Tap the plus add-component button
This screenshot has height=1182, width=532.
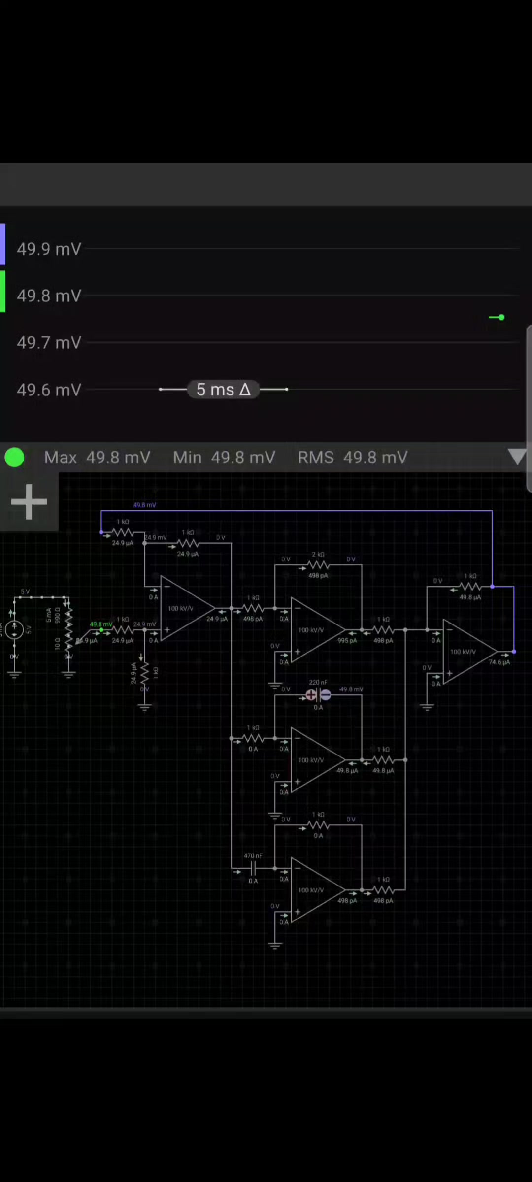[x=29, y=501]
